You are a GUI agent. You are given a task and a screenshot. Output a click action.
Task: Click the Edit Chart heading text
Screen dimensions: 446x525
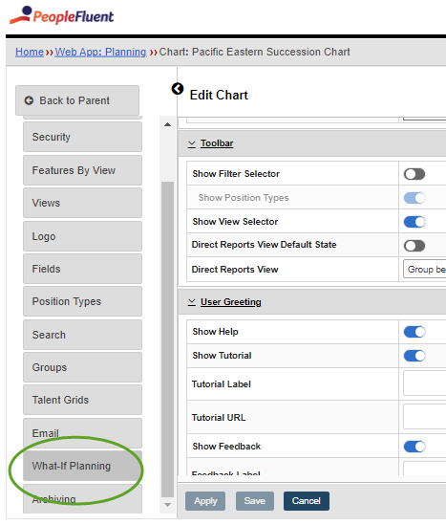219,95
